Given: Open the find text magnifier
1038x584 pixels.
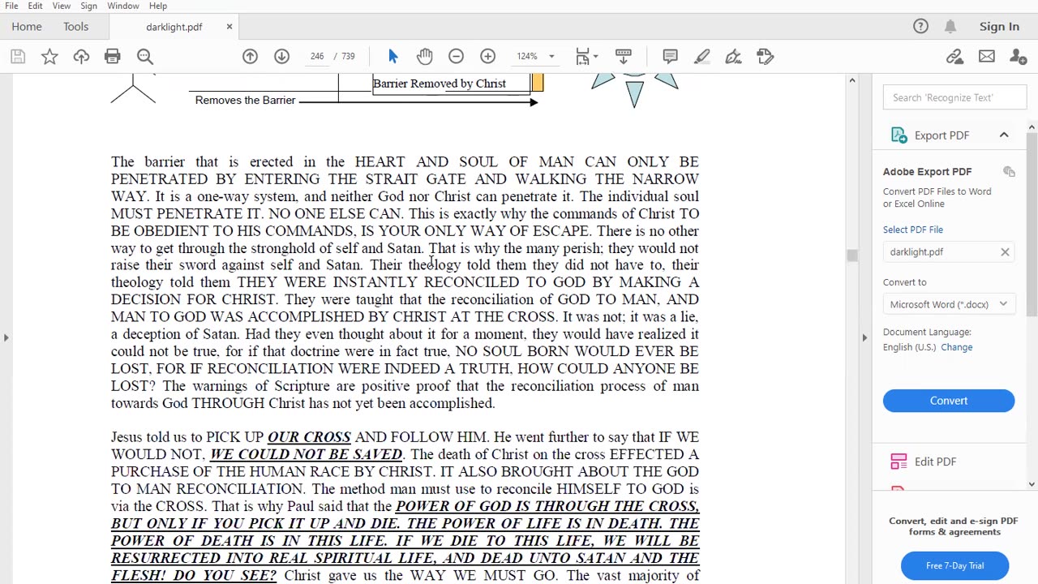Looking at the screenshot, I should (144, 56).
